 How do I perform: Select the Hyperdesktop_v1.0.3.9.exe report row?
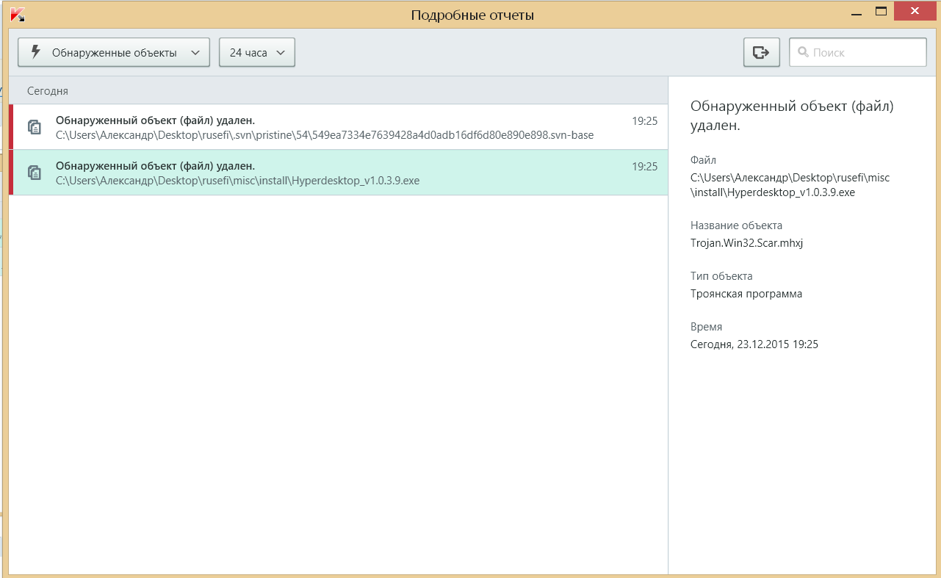[339, 173]
